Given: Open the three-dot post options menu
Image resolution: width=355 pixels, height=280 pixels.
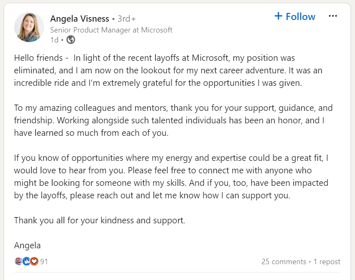Looking at the screenshot, I should click(333, 16).
